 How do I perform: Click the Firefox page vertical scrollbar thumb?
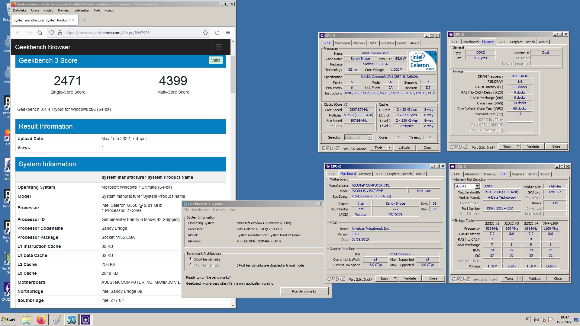click(x=233, y=74)
